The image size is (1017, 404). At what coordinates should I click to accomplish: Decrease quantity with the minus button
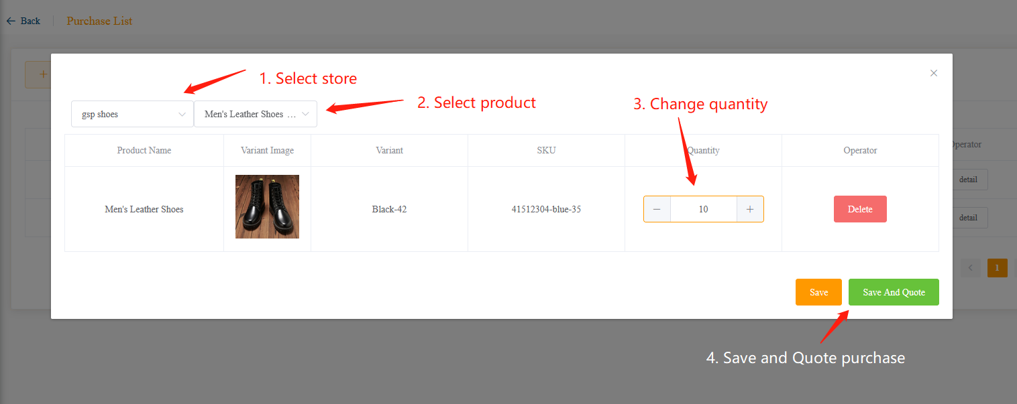pos(657,209)
